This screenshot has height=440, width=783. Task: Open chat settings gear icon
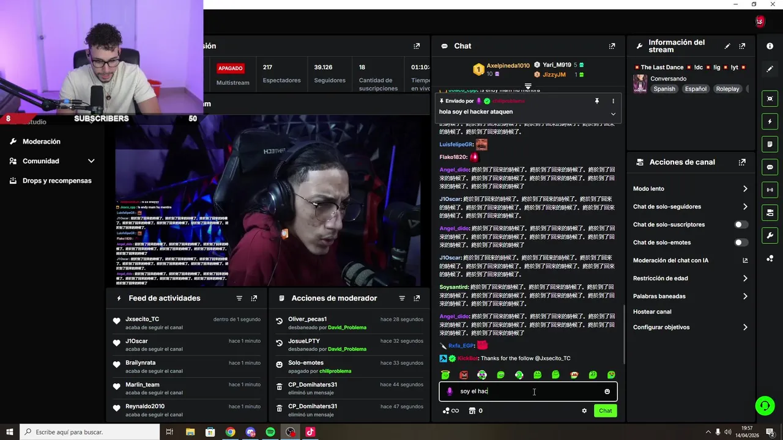click(584, 411)
